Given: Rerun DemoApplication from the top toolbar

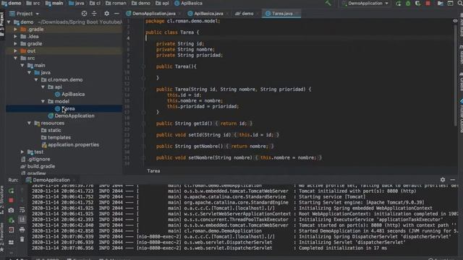Looking at the screenshot, I should 399,4.
